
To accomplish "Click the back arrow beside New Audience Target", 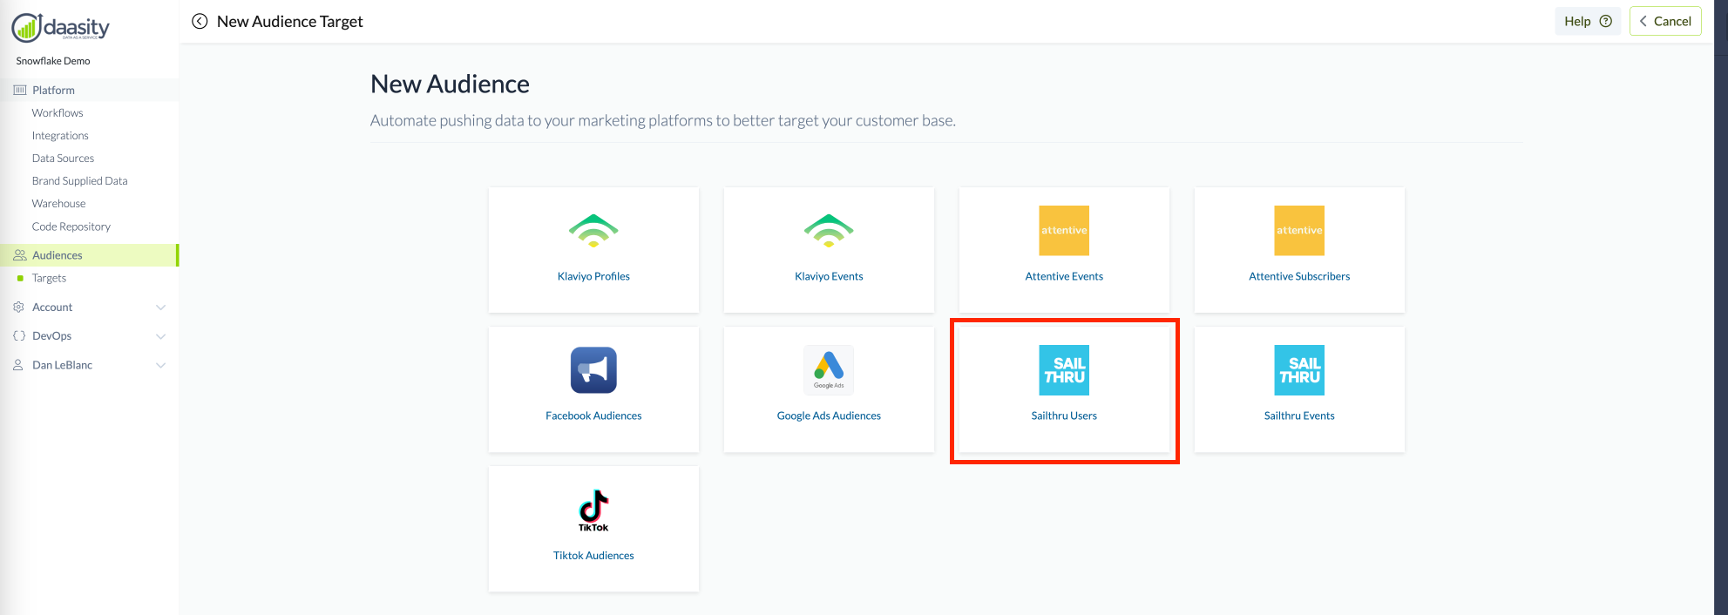I will pyautogui.click(x=200, y=22).
